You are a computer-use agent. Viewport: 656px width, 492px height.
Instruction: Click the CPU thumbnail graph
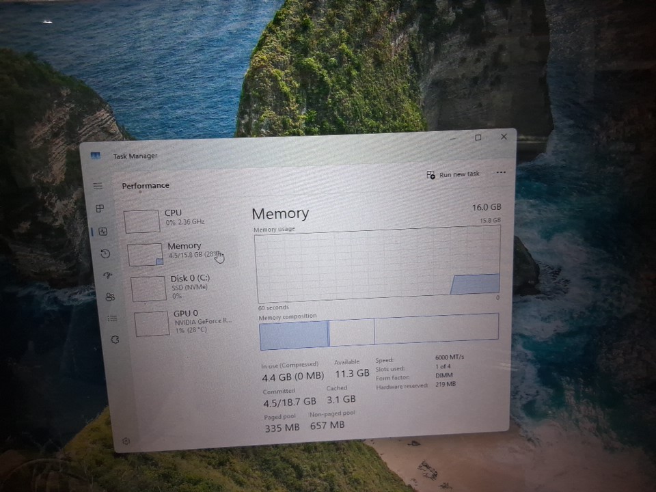(x=141, y=221)
